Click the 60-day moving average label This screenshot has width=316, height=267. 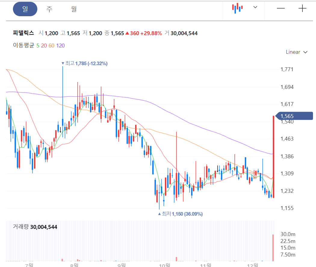[x=51, y=46]
